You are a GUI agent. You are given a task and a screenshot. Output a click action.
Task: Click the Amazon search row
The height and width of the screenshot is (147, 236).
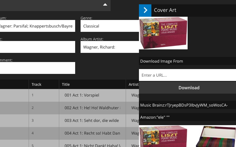click(187, 117)
